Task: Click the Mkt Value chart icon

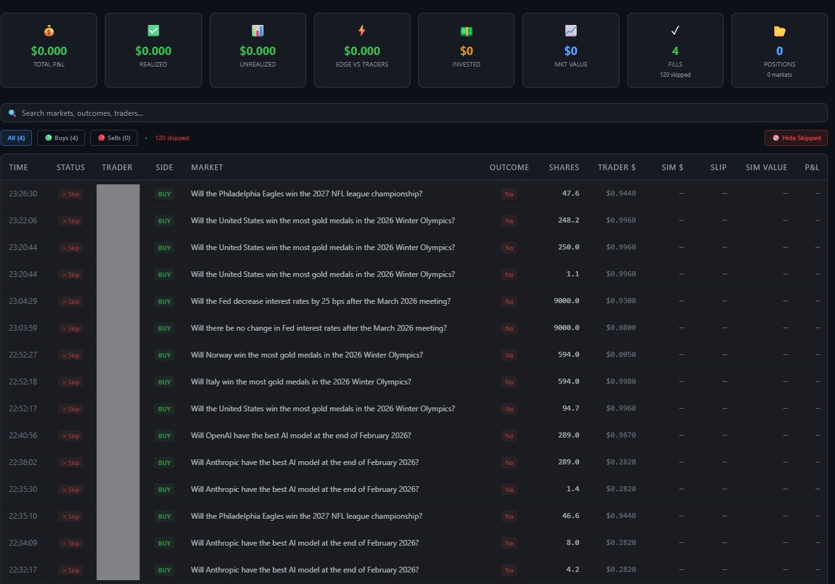Action: [x=570, y=30]
